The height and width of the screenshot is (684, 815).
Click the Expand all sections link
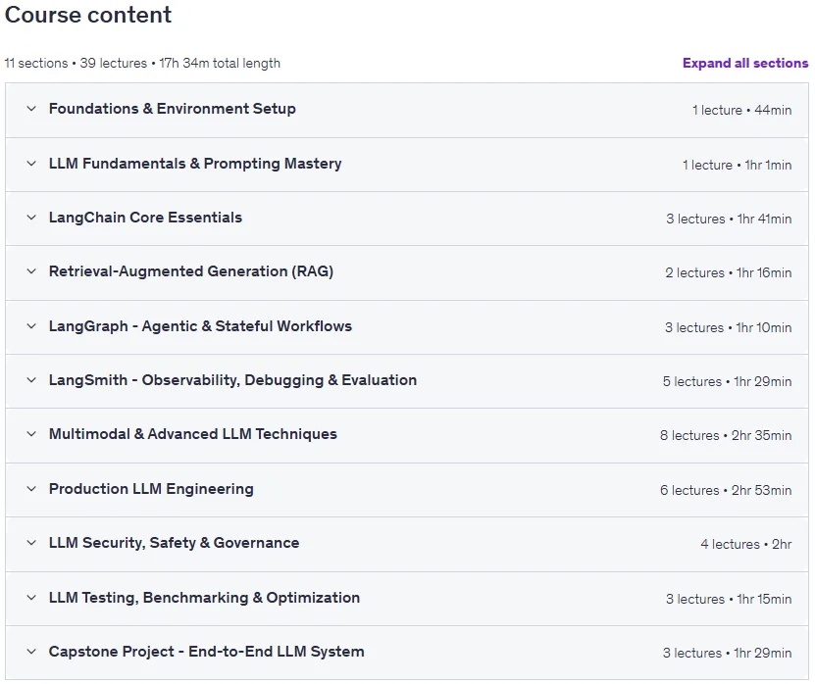744,63
